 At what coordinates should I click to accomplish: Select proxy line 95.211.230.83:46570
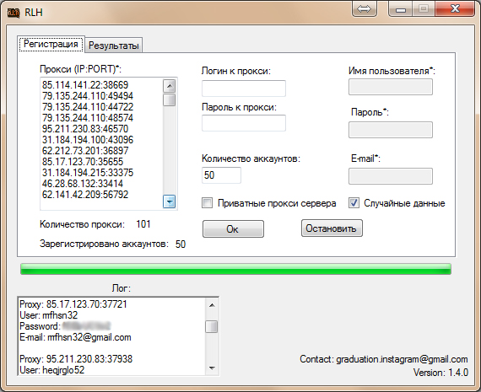tap(85, 129)
